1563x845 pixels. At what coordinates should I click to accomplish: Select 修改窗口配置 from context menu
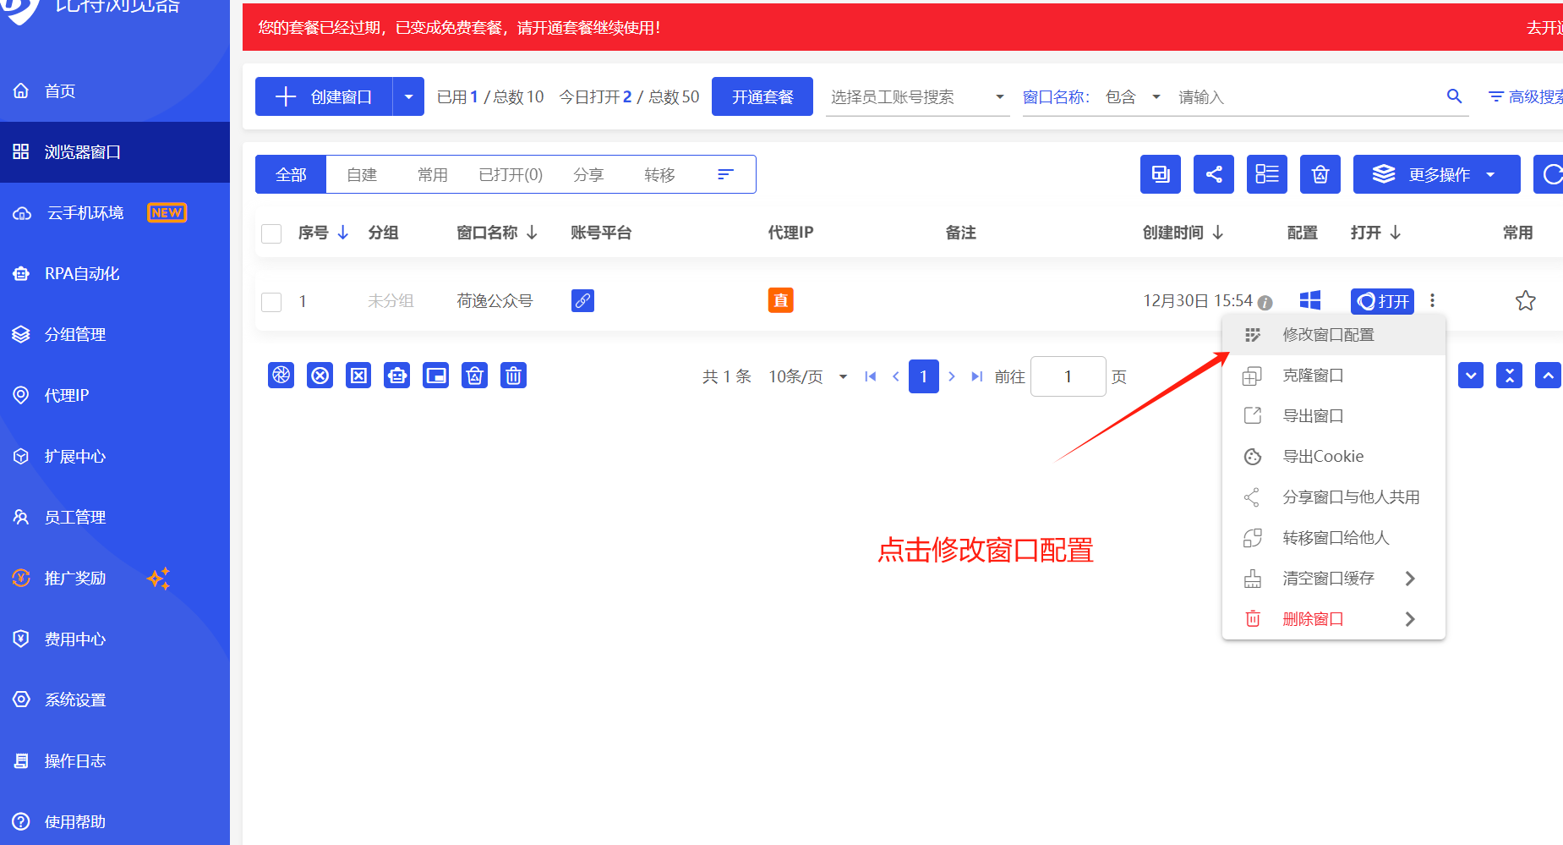(x=1328, y=335)
